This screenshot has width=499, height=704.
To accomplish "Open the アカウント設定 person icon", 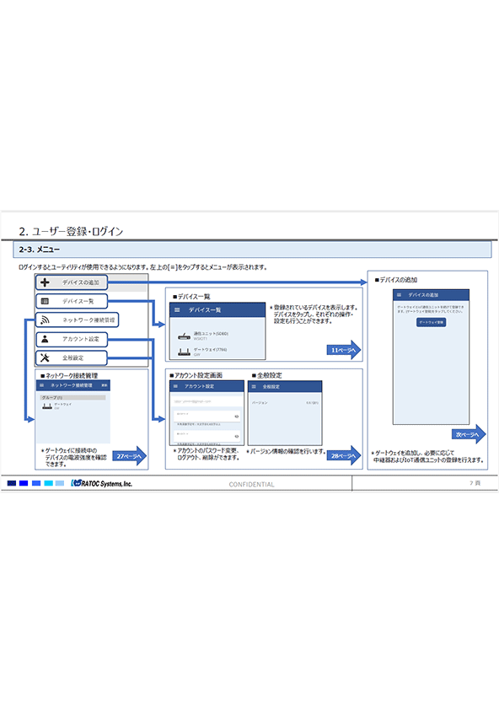I will point(45,339).
